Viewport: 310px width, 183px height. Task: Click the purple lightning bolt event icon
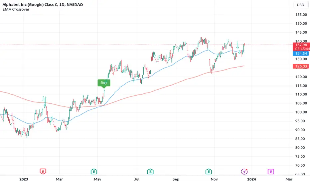244,172
